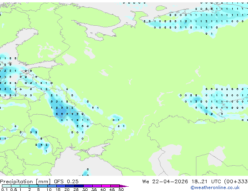Select the 0.1–0.5 mm legend color swatch
This screenshot has height=191, width=248.
pos(7,186)
